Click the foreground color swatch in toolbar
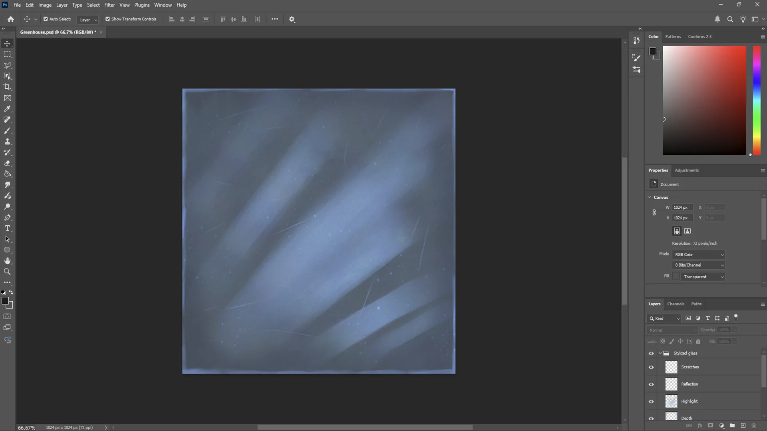The height and width of the screenshot is (431, 767). tap(5, 301)
